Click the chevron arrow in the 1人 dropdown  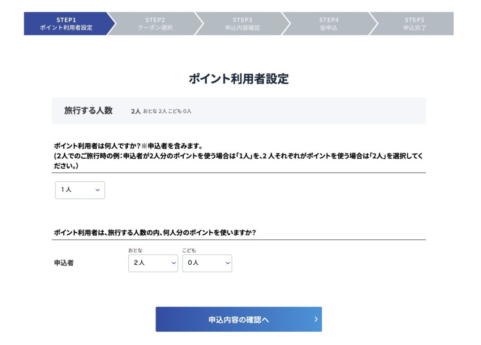(98, 190)
